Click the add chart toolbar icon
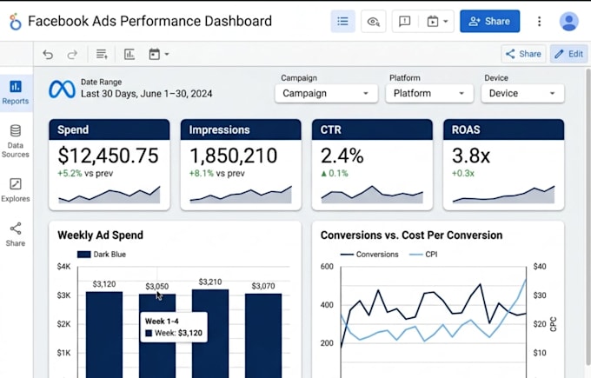Viewport: 591px width, 378px height. click(129, 54)
